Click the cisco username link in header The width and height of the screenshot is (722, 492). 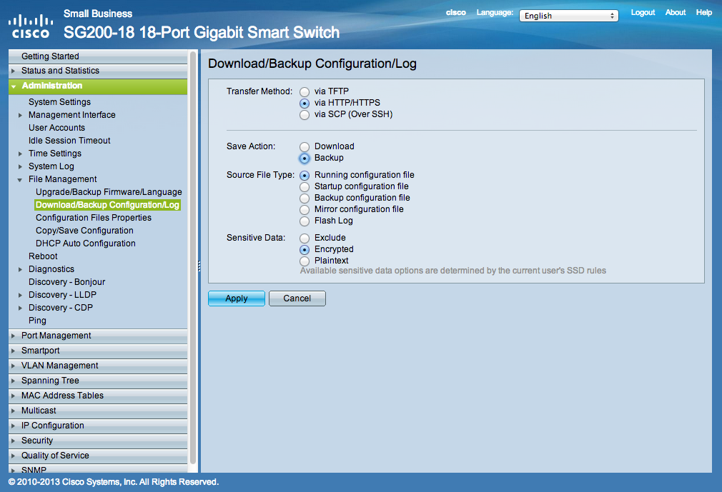[455, 12]
